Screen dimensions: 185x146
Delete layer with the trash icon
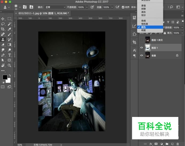pyautogui.click(x=178, y=144)
